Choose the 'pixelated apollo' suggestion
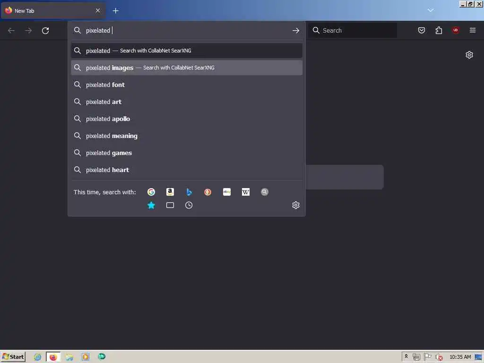This screenshot has height=363, width=484. pyautogui.click(x=186, y=119)
